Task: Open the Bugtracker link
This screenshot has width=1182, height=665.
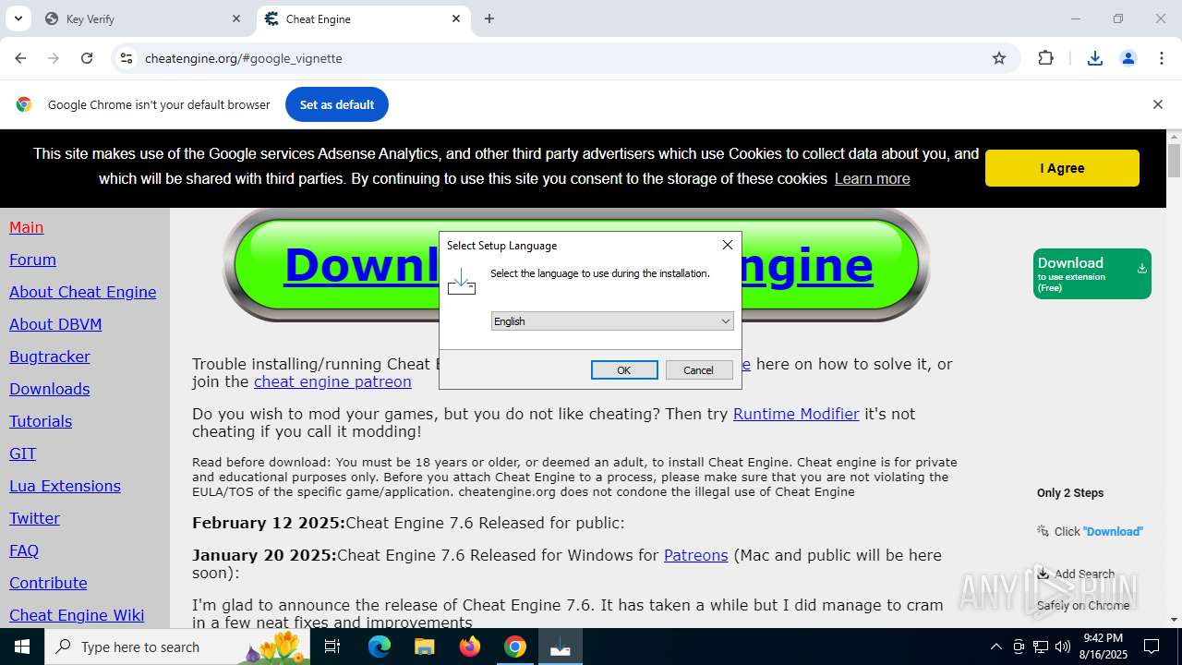Action: [x=50, y=357]
